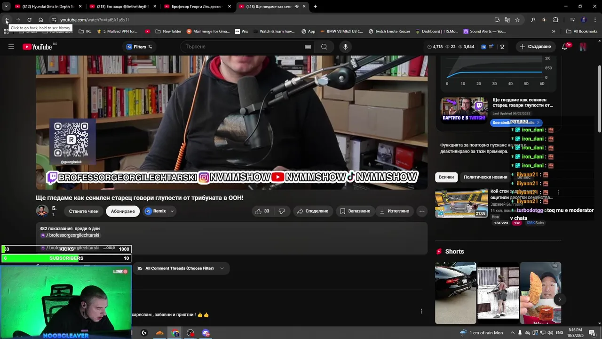Show hidden system tray icons
This screenshot has height=339, width=602.
point(513,333)
